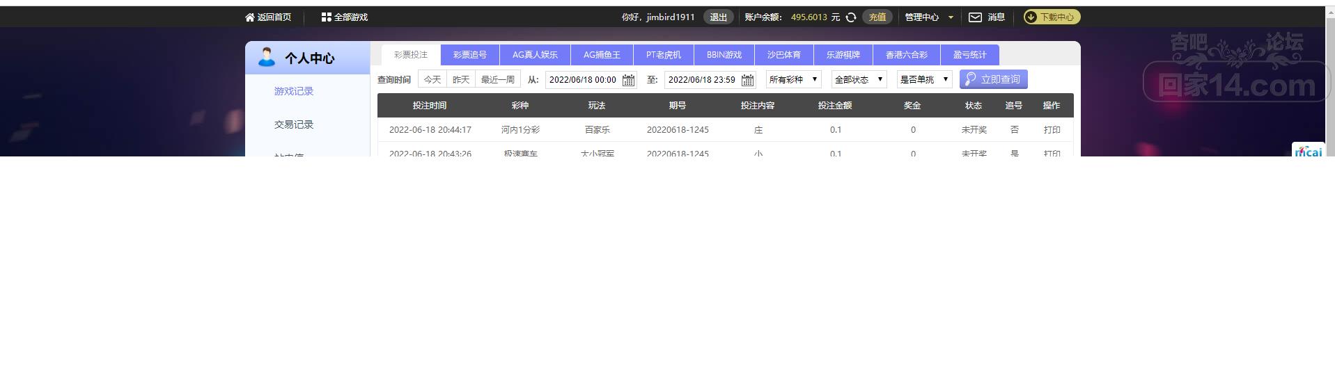Click the 奖金 column header
The width and height of the screenshot is (1335, 381).
tap(912, 106)
